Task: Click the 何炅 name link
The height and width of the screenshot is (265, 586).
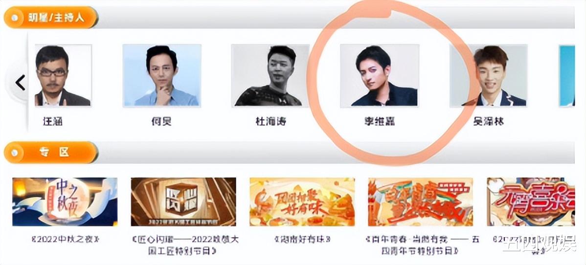Action: tap(161, 121)
